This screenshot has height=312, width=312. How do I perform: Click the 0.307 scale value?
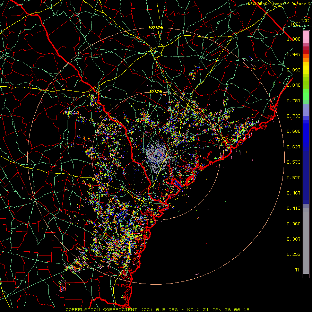coord(294,239)
